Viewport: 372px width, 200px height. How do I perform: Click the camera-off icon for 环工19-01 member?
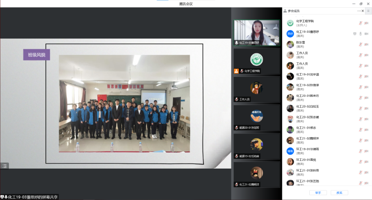366,151
